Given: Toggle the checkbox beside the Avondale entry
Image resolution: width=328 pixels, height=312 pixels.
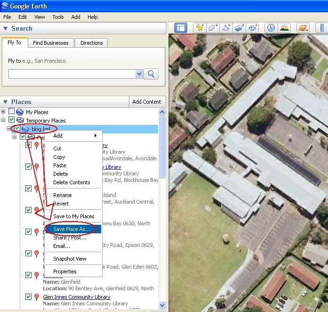Looking at the screenshot, I should pyautogui.click(x=28, y=145).
